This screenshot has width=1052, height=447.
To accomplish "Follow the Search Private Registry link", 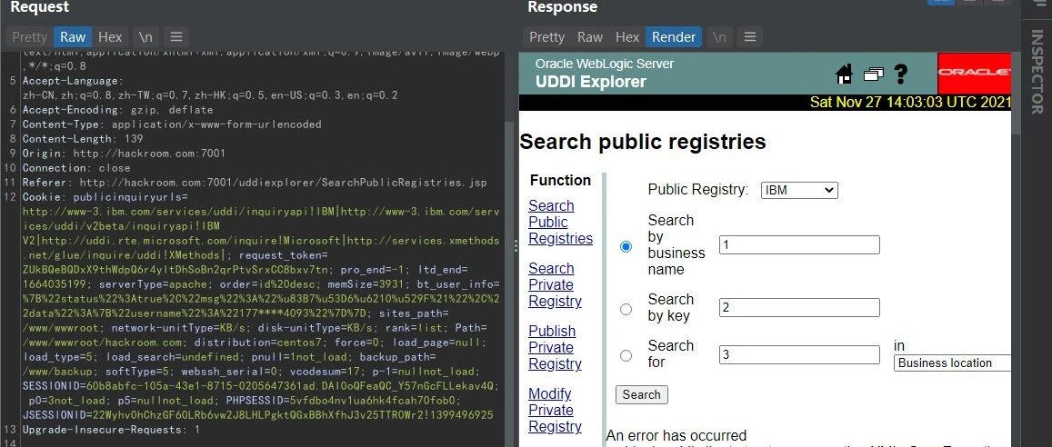I will [x=555, y=284].
